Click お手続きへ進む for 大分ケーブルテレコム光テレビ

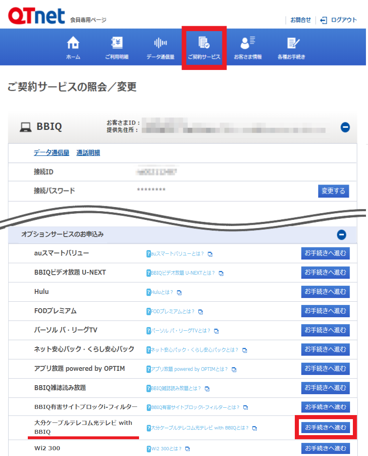tap(325, 428)
